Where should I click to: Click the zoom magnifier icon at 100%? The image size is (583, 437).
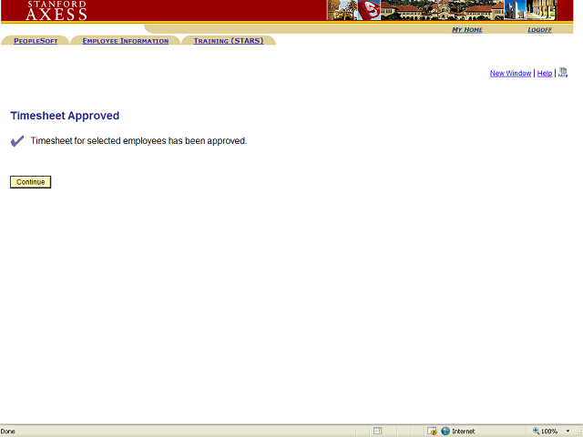pyautogui.click(x=537, y=431)
